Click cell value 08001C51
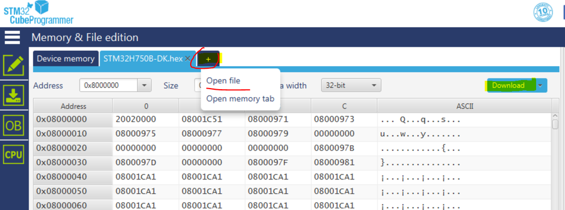The width and height of the screenshot is (565, 210). (202, 119)
